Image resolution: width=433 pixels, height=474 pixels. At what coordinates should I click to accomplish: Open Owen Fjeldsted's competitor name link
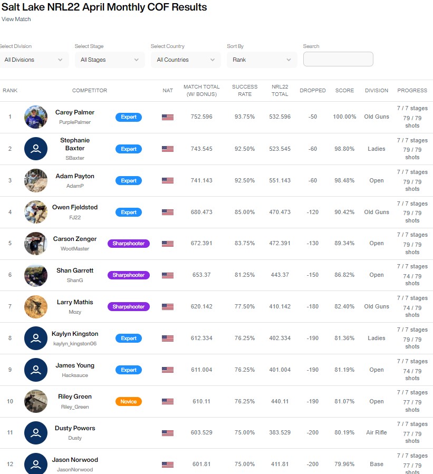coord(75,207)
